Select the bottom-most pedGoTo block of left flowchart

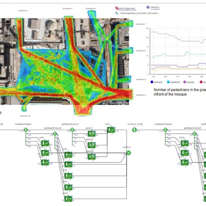tap(68, 199)
